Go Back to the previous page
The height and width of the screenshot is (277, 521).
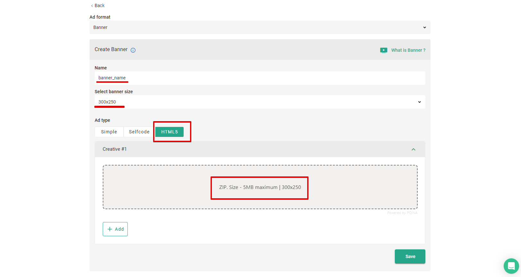pos(100,5)
